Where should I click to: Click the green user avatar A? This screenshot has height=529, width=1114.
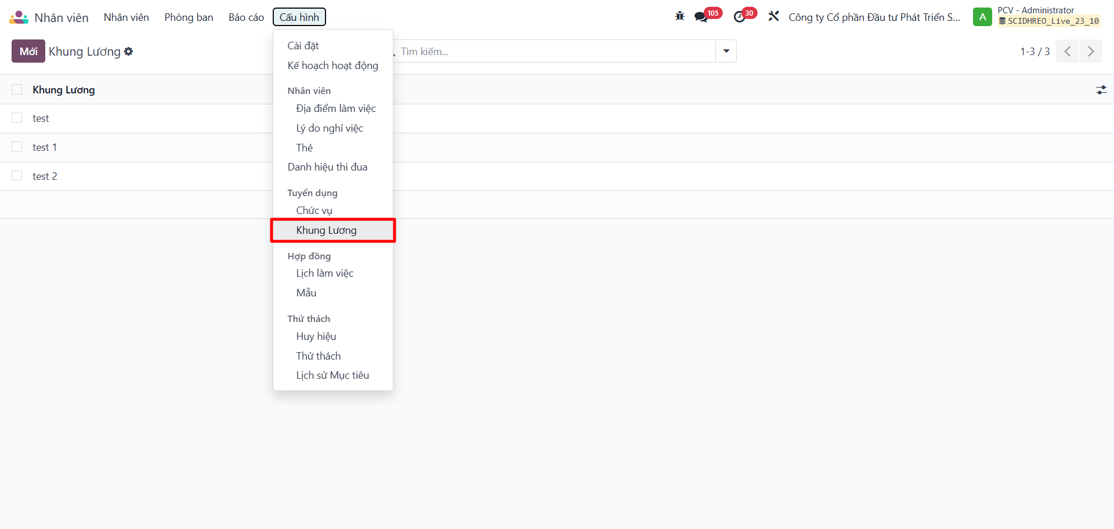982,17
